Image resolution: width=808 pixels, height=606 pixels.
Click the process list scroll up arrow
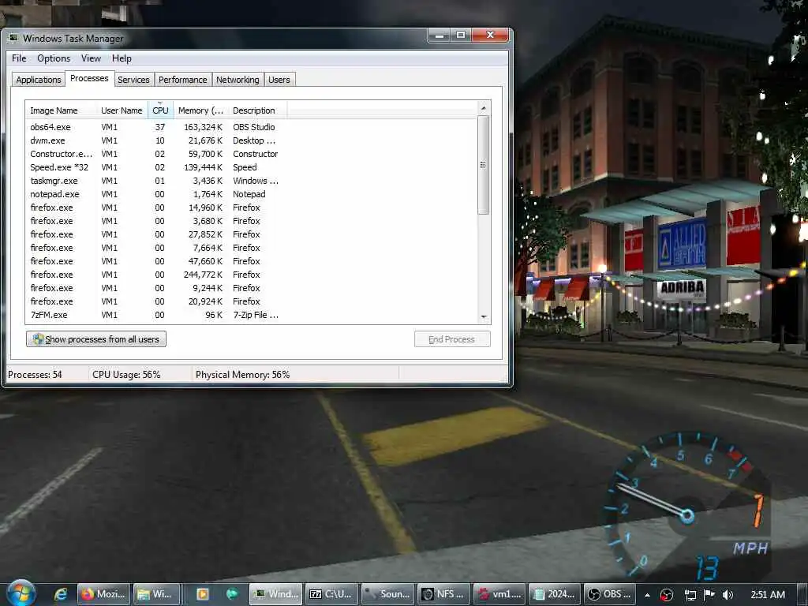(x=484, y=108)
